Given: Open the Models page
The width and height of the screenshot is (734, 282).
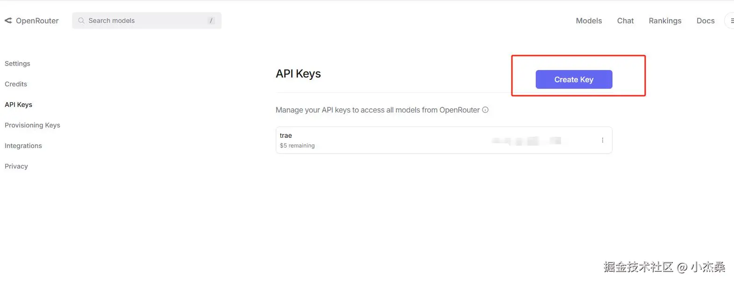Looking at the screenshot, I should (x=589, y=21).
